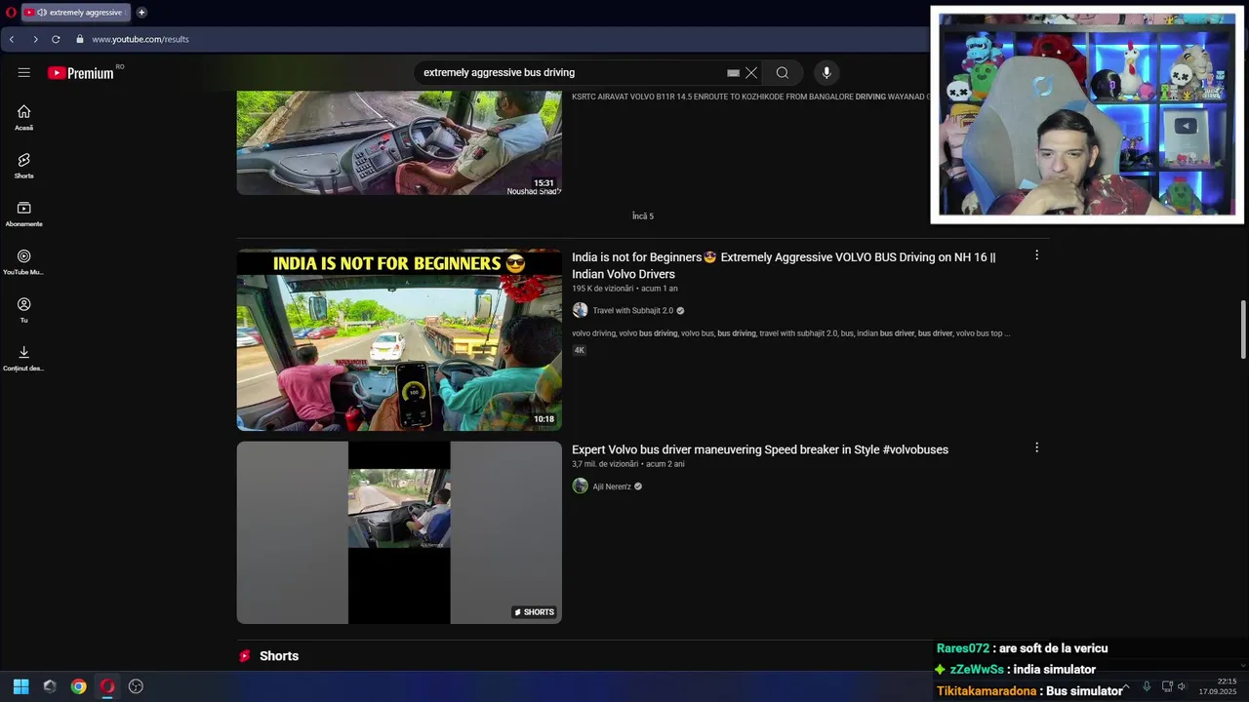
Task: Open downloaded content in sidebar
Action: coord(23,358)
